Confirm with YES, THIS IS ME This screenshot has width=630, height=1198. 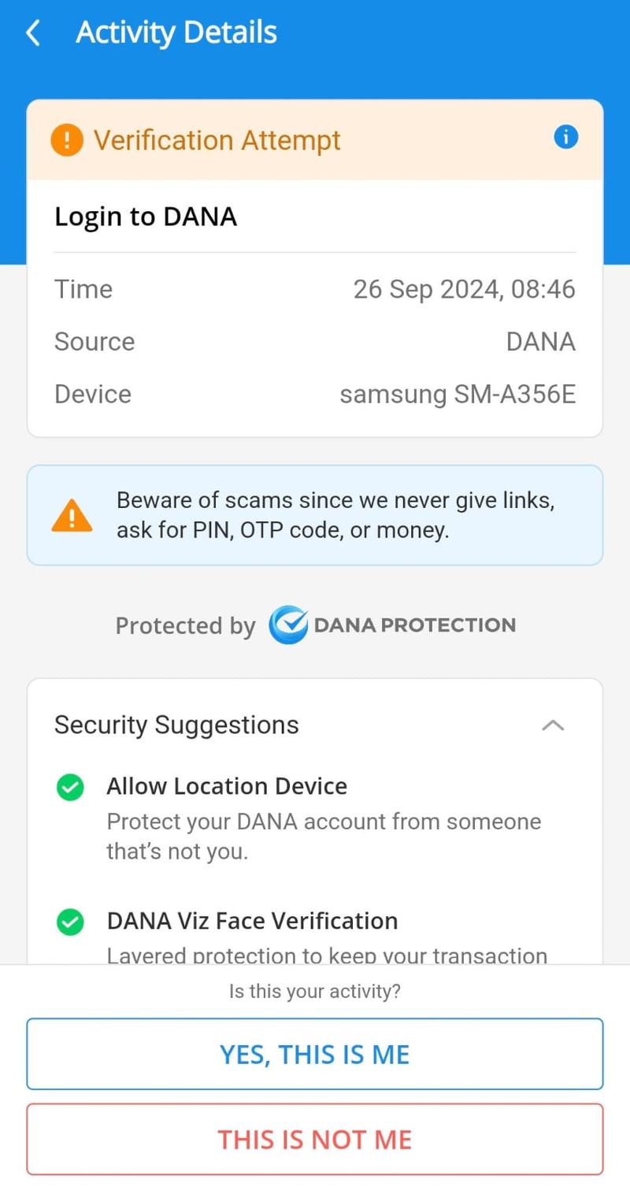pyautogui.click(x=315, y=1054)
